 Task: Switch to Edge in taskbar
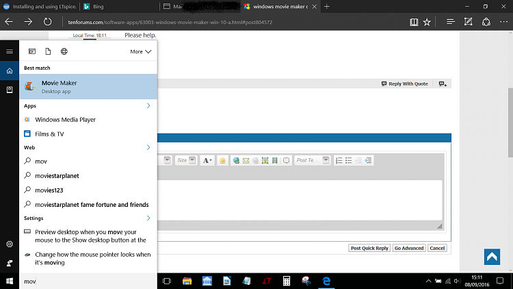click(326, 281)
